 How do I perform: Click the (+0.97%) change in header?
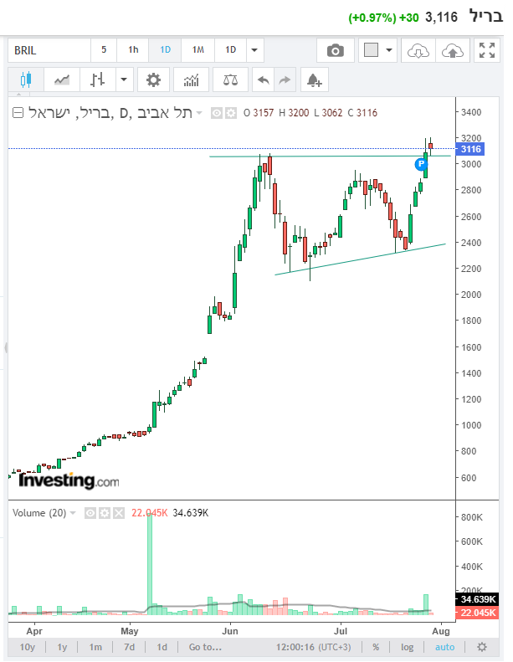(x=372, y=18)
